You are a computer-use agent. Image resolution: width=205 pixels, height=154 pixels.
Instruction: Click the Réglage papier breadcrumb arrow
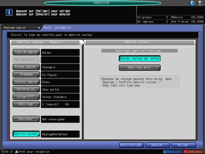[39, 28]
